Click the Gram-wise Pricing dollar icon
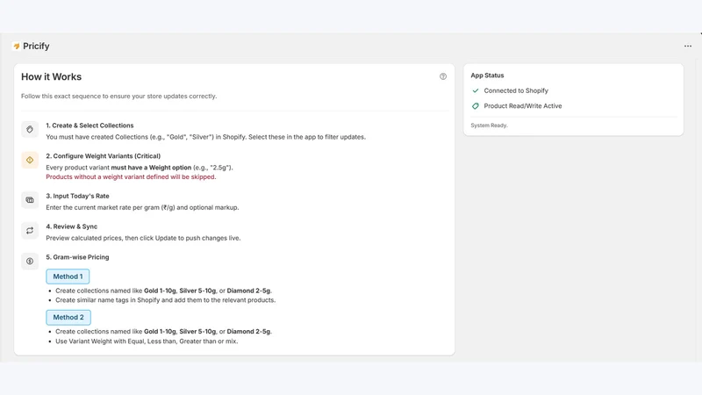The width and height of the screenshot is (702, 395). (x=30, y=261)
